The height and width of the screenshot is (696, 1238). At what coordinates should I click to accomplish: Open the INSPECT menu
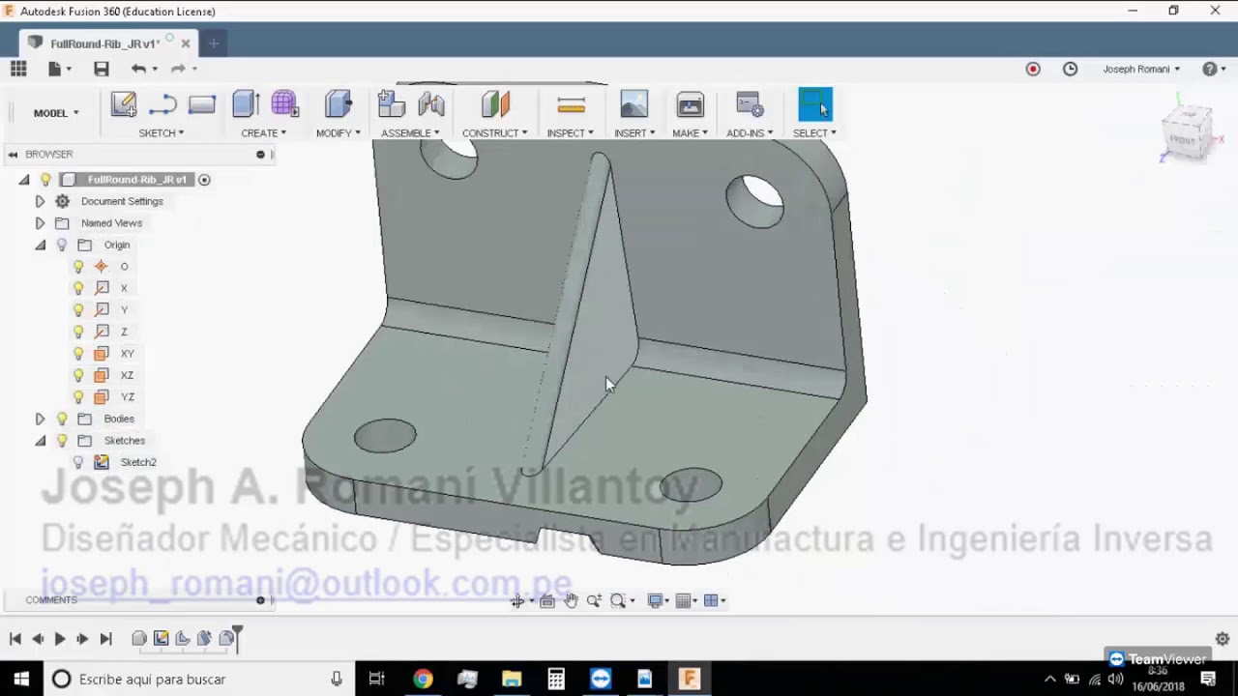click(571, 133)
